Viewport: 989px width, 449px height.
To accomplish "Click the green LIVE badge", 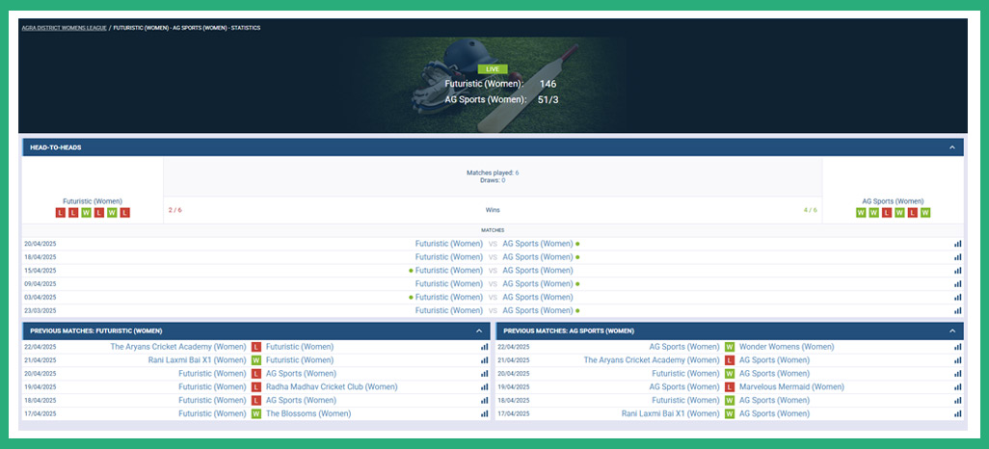I will [x=493, y=69].
